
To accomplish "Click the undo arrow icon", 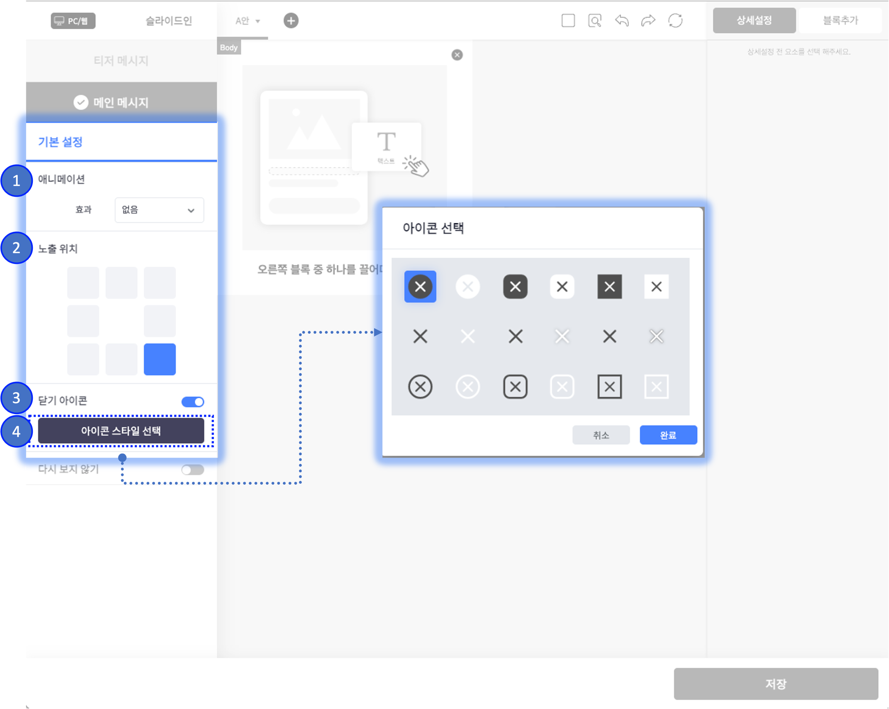I will 622,20.
